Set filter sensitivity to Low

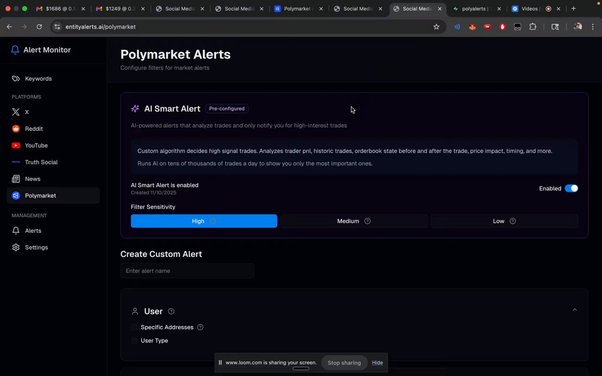[x=504, y=221]
